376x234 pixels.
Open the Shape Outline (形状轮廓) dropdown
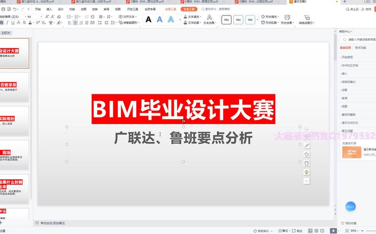(270, 23)
